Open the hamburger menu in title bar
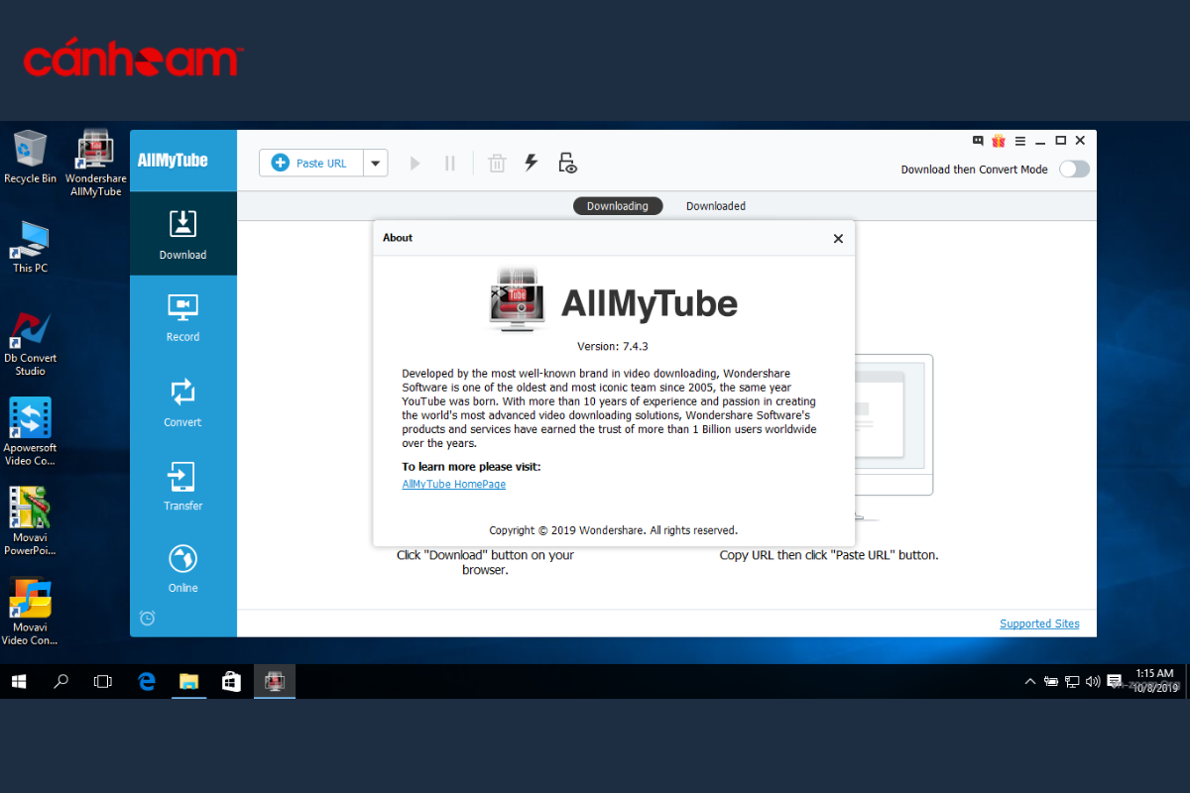Viewport: 1190px width, 793px height. [x=1020, y=141]
